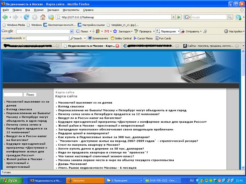Image resolution: width=246 pixels, height=184 pixels.
Task: Click the Поиск button on page sidebar
Action: click(x=30, y=95)
